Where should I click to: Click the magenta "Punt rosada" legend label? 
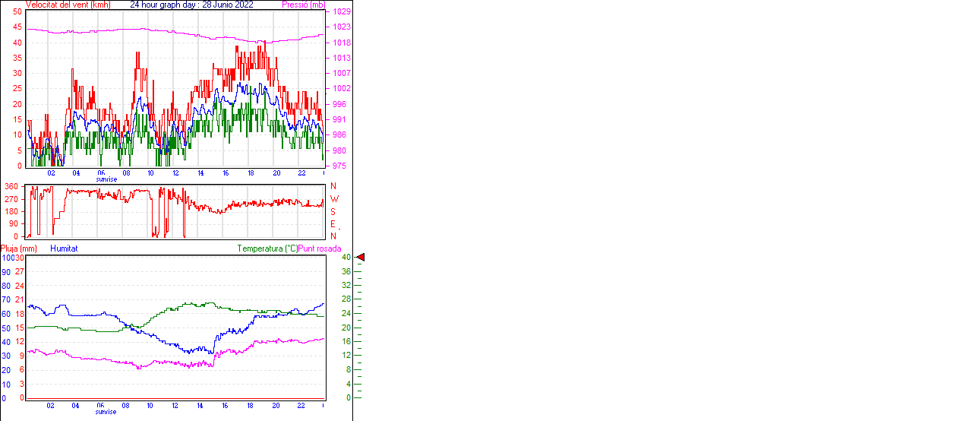tap(320, 248)
